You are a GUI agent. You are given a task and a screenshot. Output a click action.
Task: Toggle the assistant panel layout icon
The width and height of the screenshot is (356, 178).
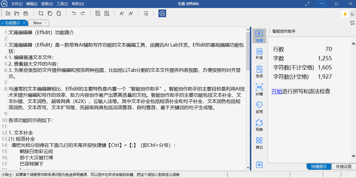[x=352, y=23]
